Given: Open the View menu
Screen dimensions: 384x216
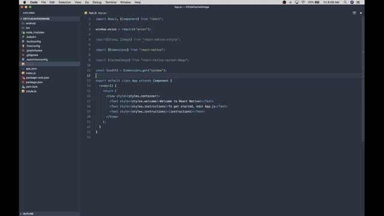Looking at the screenshot, I should [78, 2].
